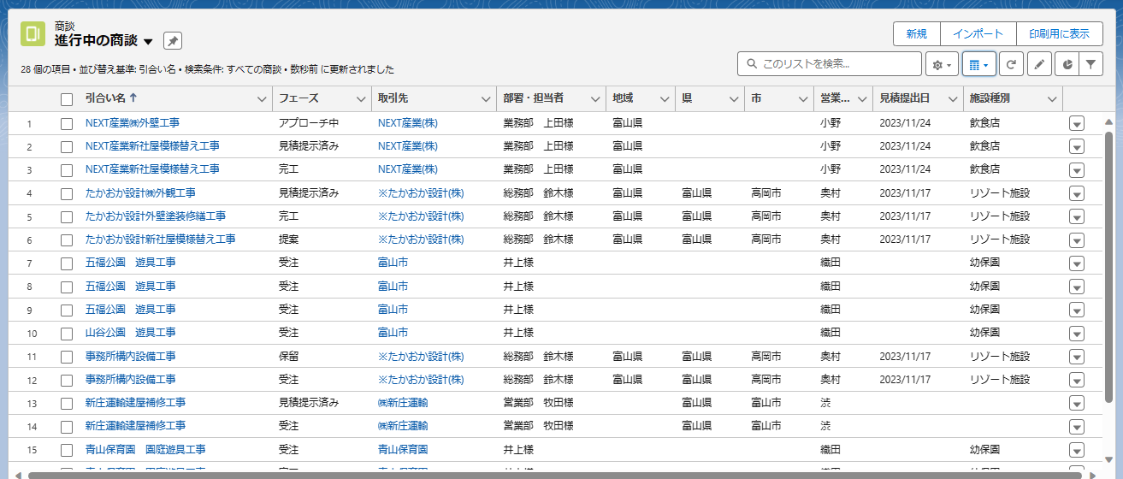Image resolution: width=1123 pixels, height=479 pixels.
Task: Click the 印刷用に表示 button
Action: [1060, 34]
